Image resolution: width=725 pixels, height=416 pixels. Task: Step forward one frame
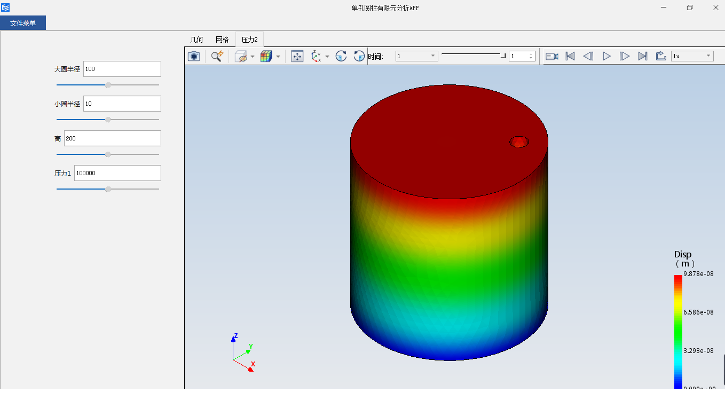click(x=625, y=56)
